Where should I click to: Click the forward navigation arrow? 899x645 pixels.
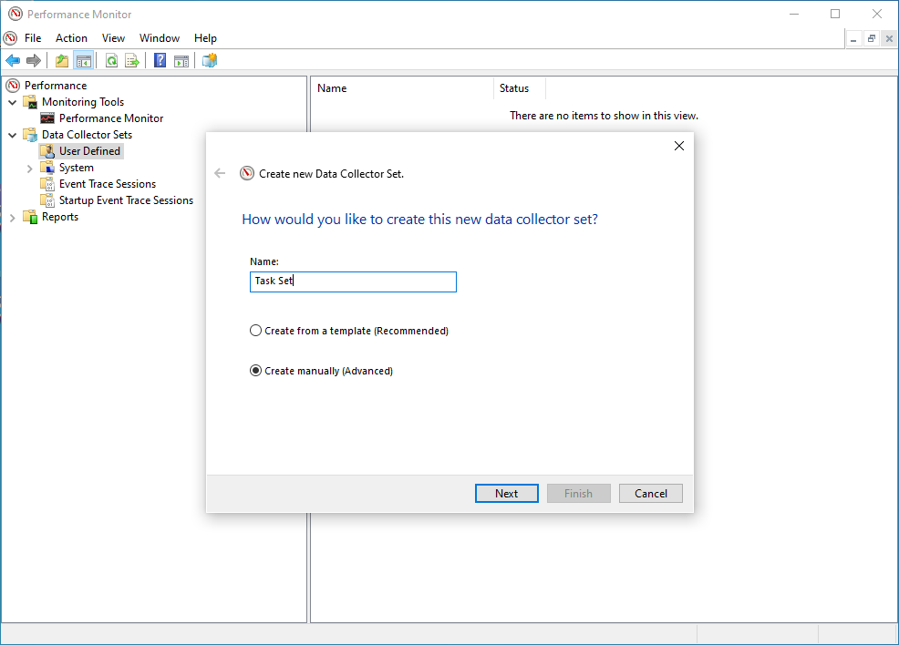click(x=35, y=60)
